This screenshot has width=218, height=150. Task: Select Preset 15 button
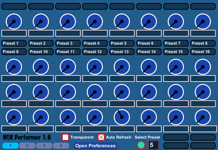click(176, 52)
